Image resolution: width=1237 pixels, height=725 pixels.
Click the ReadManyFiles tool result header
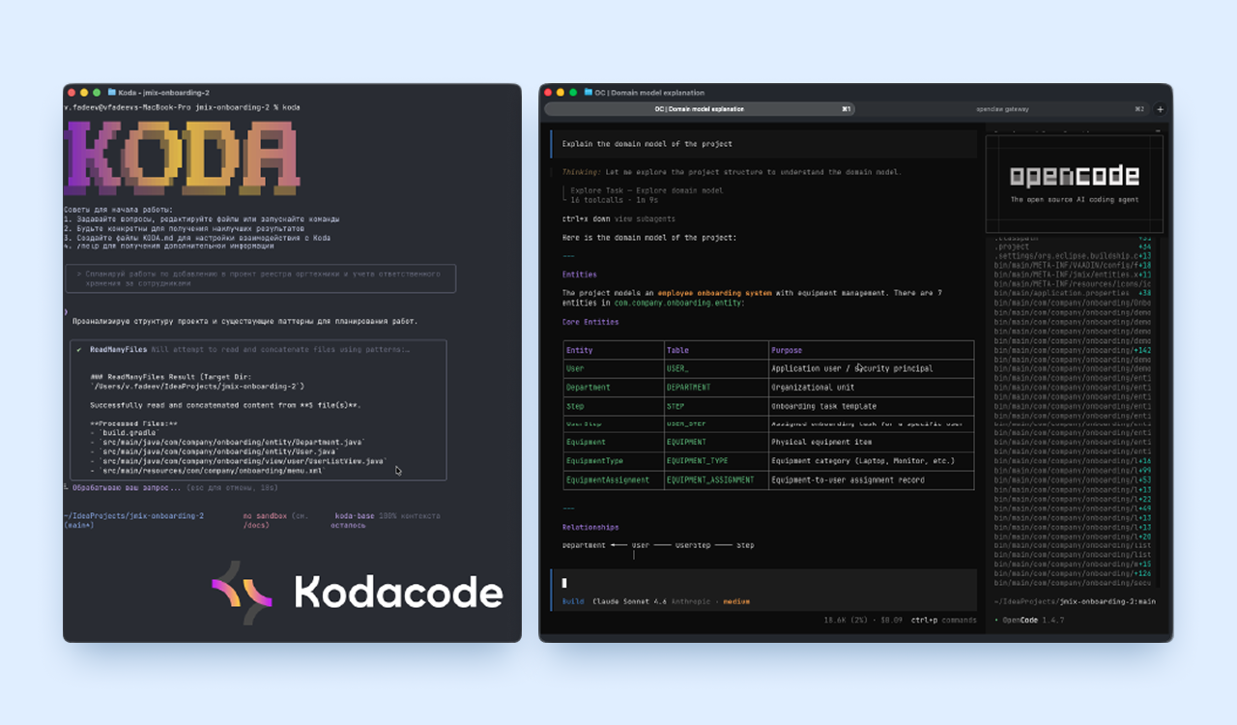(x=119, y=350)
